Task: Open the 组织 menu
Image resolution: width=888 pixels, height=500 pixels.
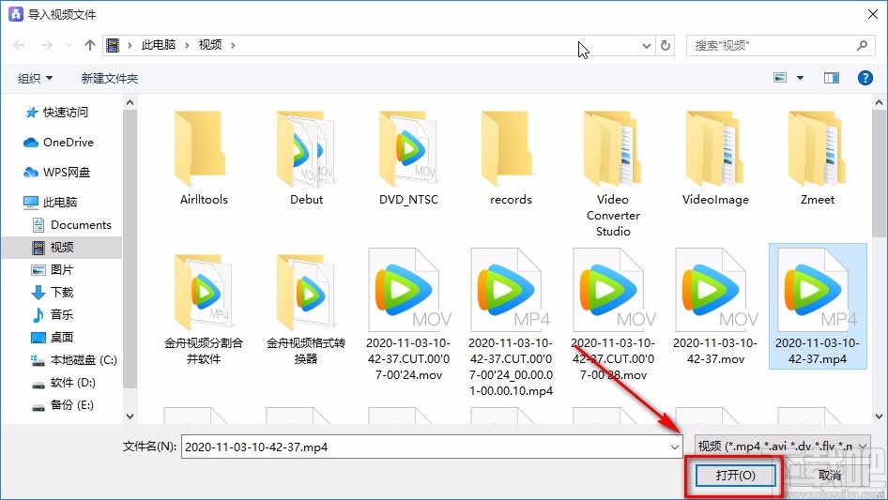Action: click(35, 78)
